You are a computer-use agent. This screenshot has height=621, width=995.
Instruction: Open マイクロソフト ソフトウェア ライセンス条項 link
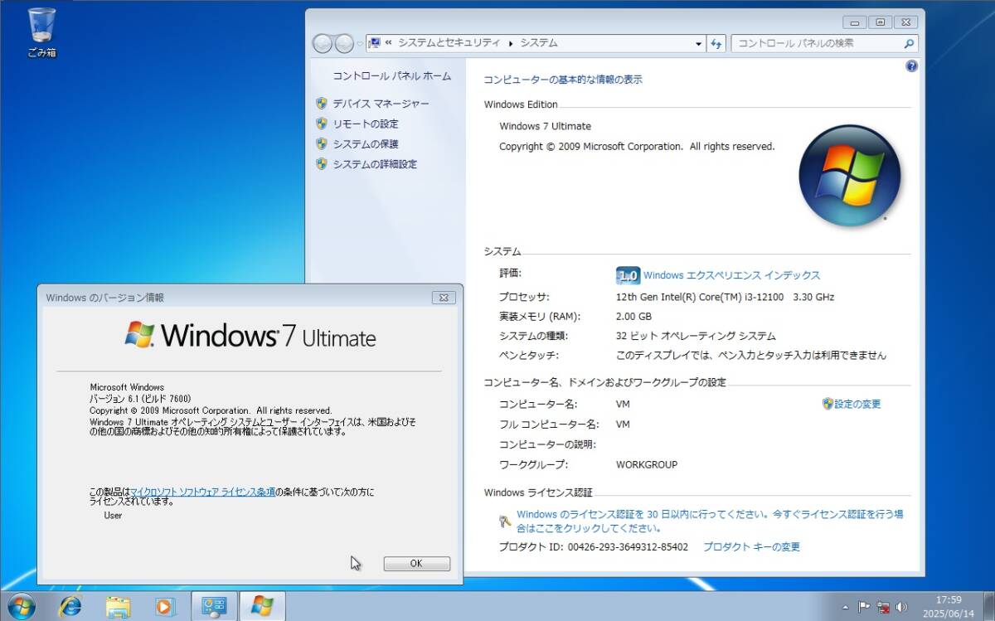point(203,492)
